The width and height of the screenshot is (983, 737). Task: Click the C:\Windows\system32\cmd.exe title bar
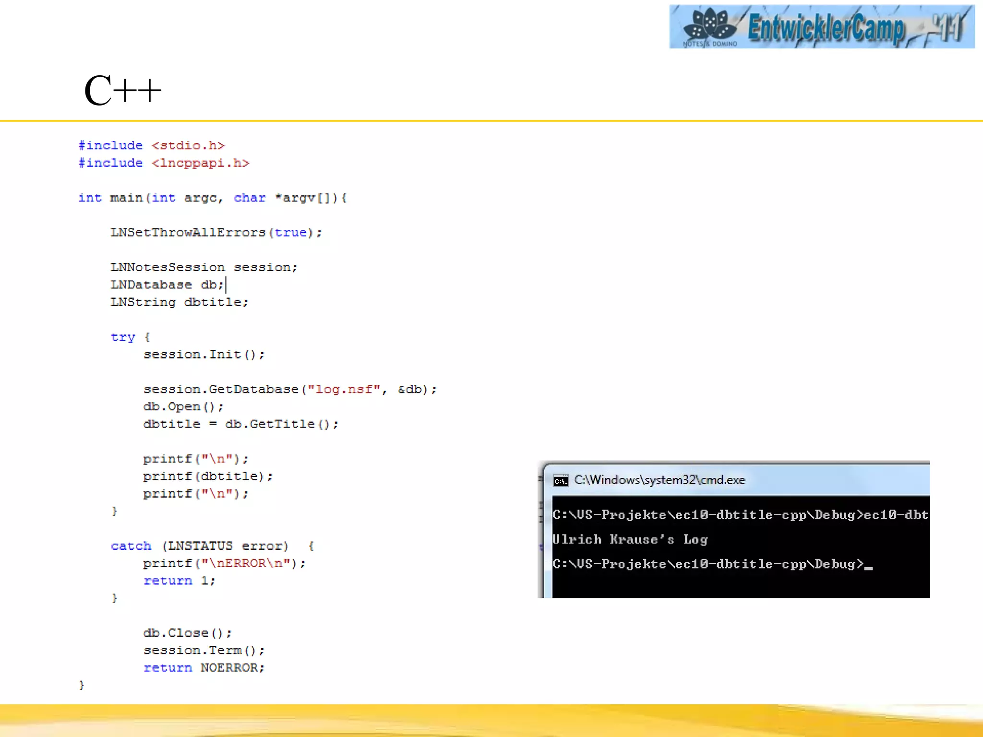click(659, 480)
